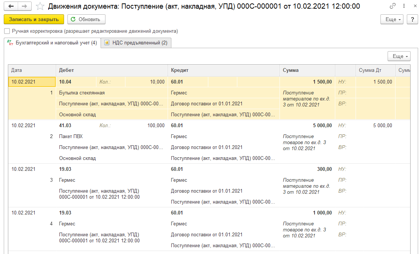
Task: Click Записать и закрыть button
Action: 34,19
